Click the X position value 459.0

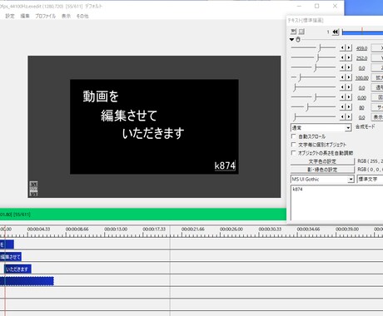click(x=361, y=48)
